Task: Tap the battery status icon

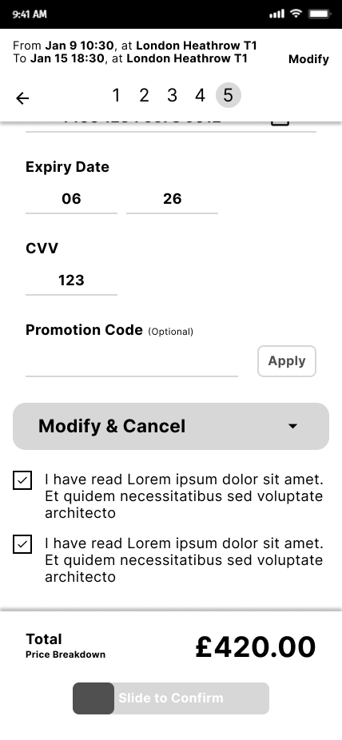Action: pyautogui.click(x=320, y=14)
